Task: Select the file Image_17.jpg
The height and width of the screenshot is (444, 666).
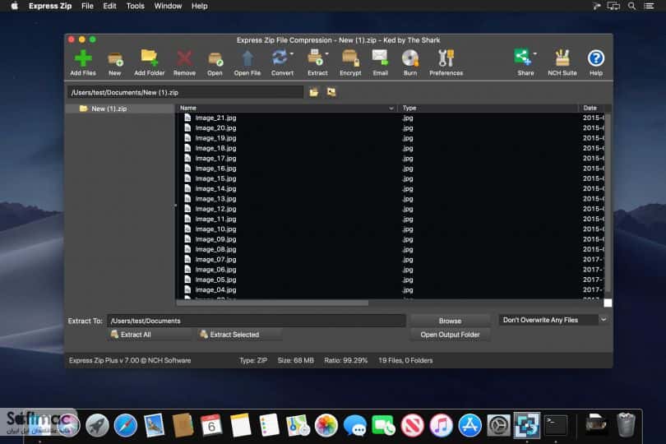Action: (215, 158)
